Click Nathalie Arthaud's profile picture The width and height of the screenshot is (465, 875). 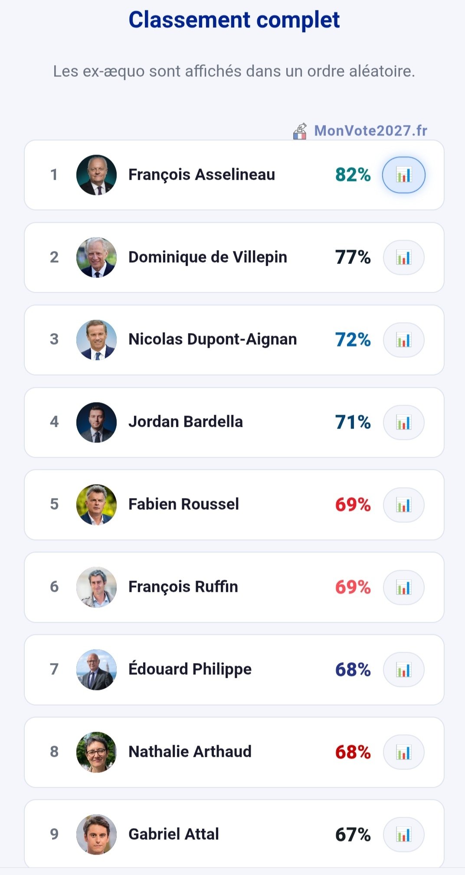pos(96,752)
